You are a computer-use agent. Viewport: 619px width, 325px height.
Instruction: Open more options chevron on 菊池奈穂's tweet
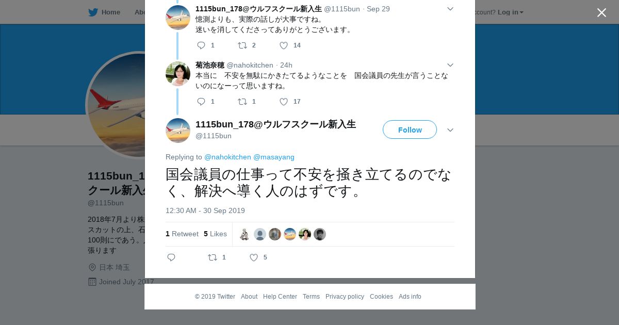(450, 65)
